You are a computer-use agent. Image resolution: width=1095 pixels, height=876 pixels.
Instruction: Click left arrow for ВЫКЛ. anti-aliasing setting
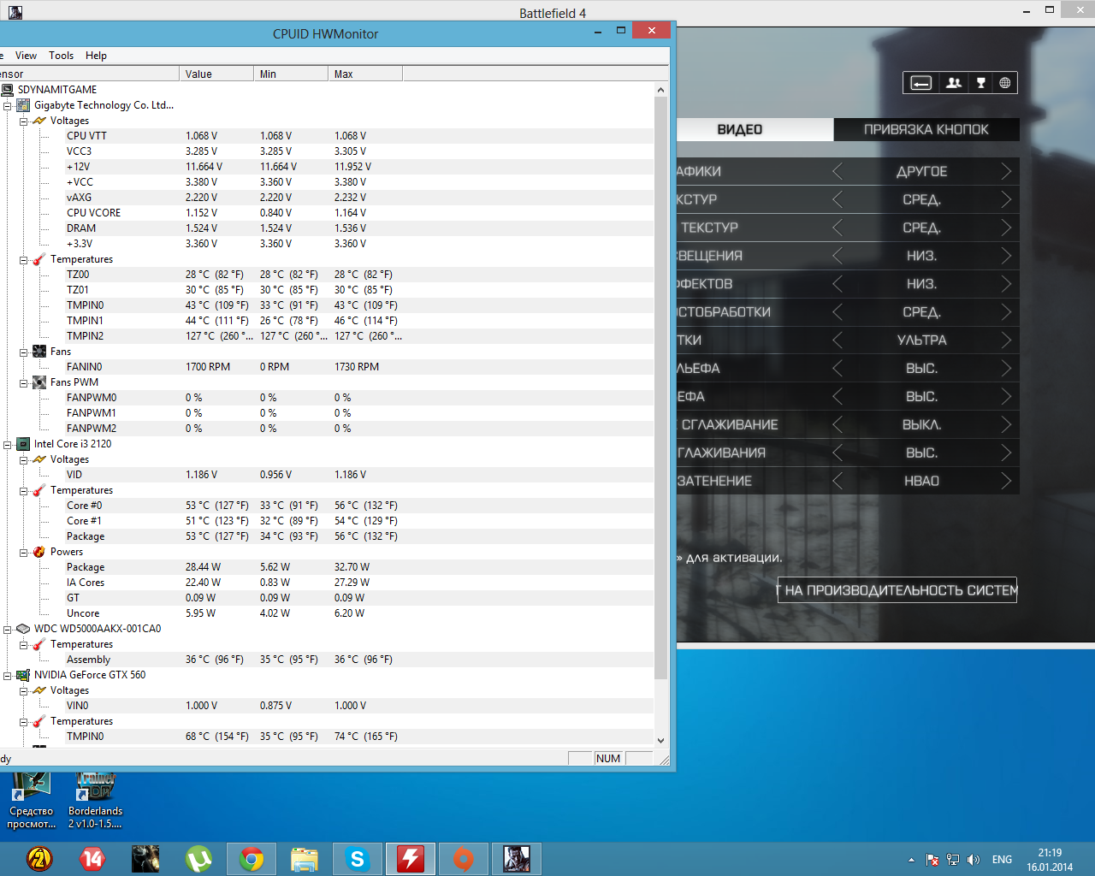click(x=838, y=425)
